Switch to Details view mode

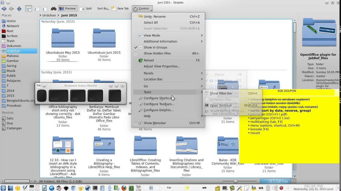click(x=44, y=8)
